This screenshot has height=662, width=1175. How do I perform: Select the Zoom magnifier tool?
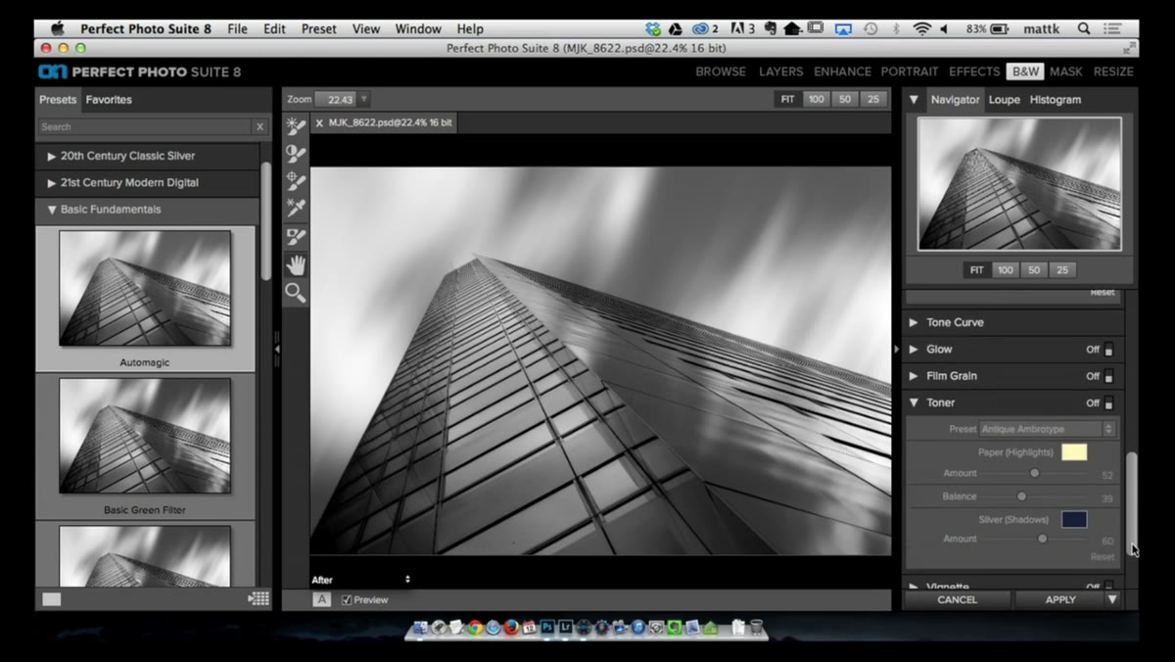pos(295,292)
